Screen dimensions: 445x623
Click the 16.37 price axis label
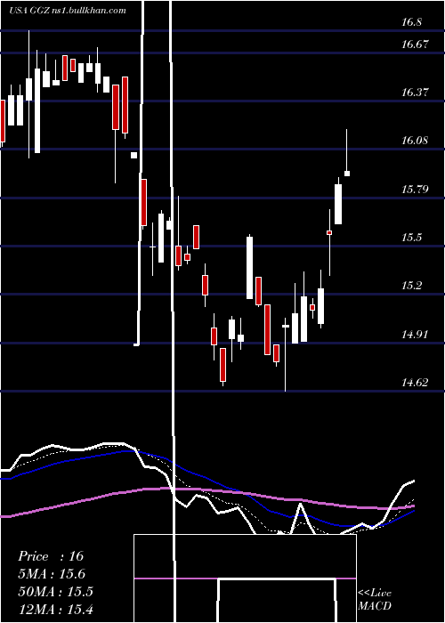pos(415,93)
